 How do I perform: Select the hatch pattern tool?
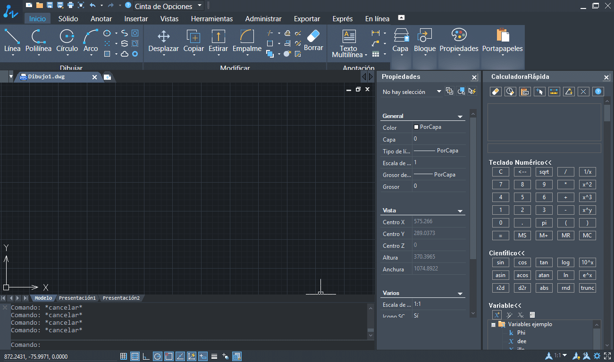click(x=107, y=54)
